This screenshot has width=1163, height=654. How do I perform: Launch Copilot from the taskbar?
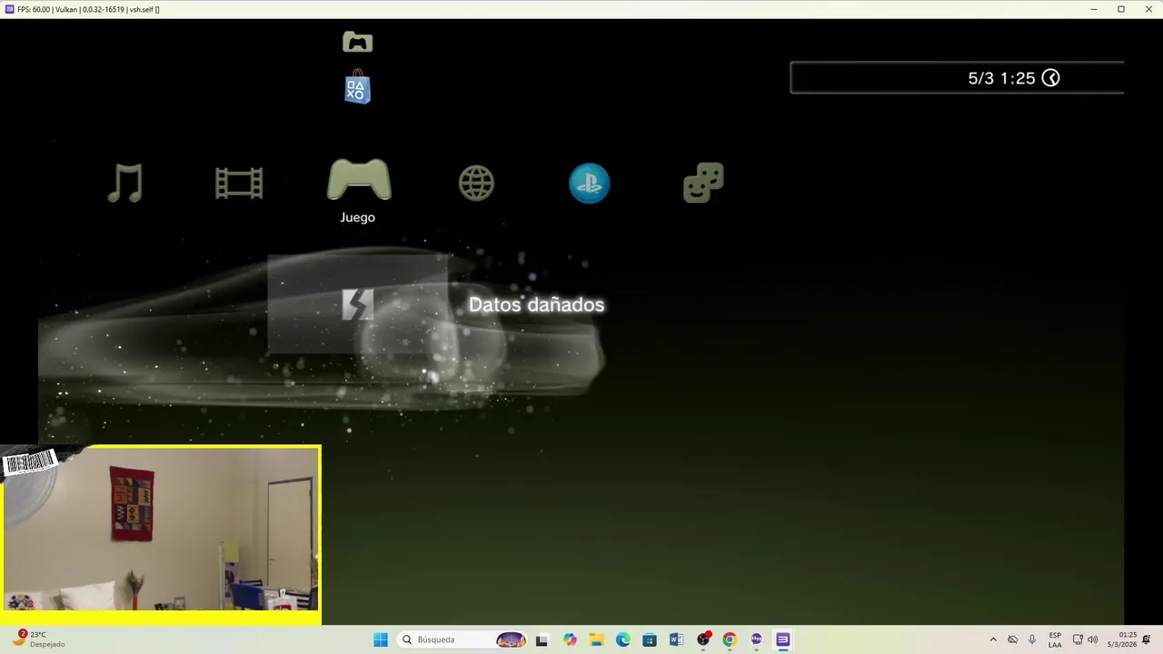[570, 639]
